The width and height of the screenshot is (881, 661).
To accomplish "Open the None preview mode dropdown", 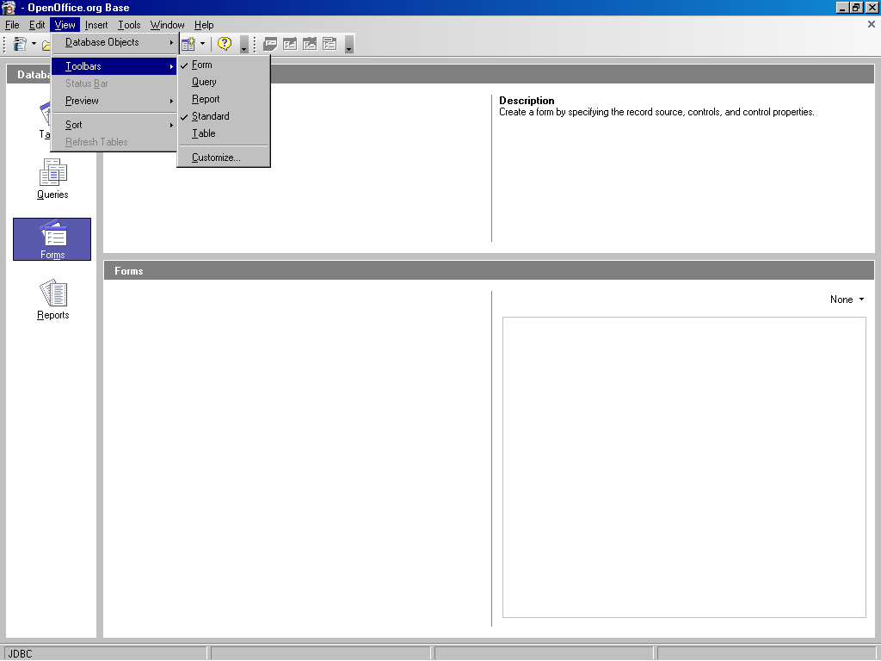I will point(847,300).
